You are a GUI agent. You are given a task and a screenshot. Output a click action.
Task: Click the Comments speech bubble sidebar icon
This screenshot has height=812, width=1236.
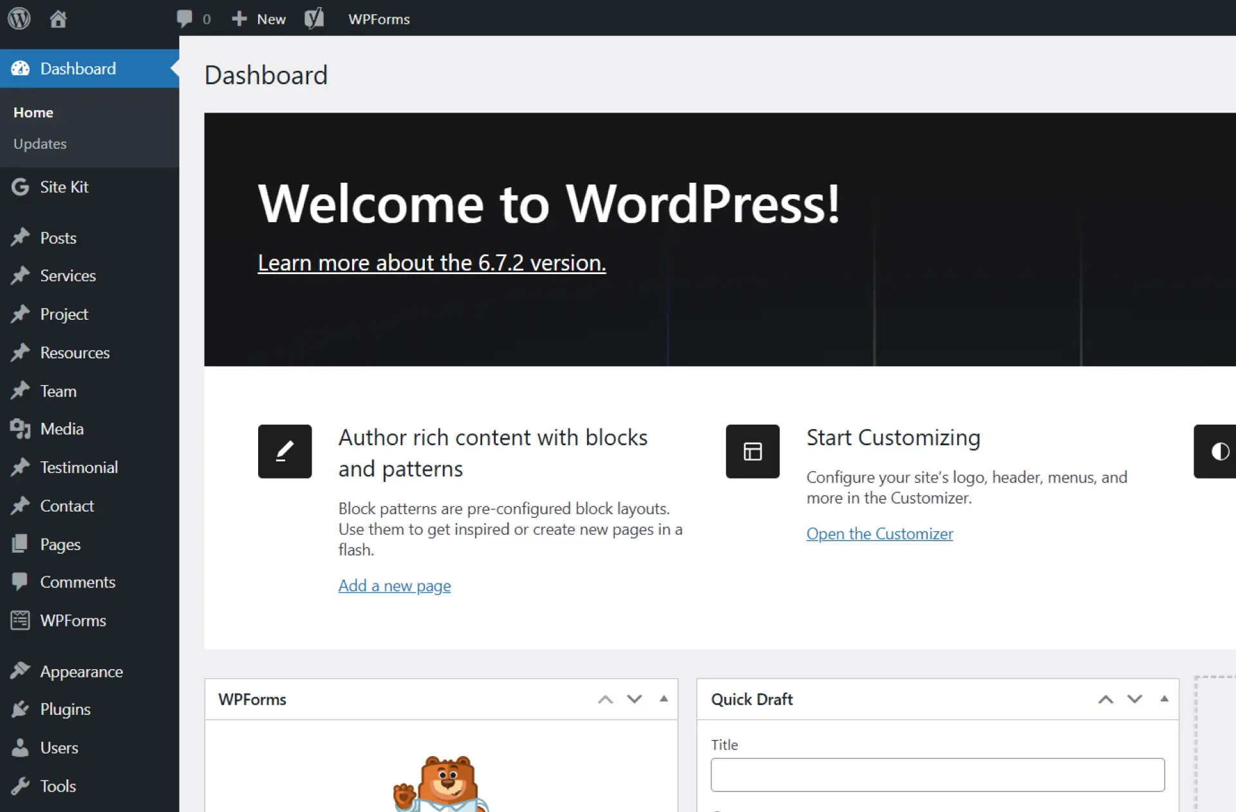click(x=20, y=582)
